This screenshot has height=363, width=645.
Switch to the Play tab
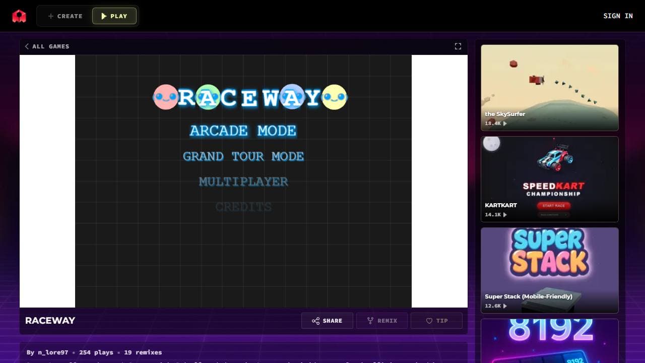[x=114, y=16]
